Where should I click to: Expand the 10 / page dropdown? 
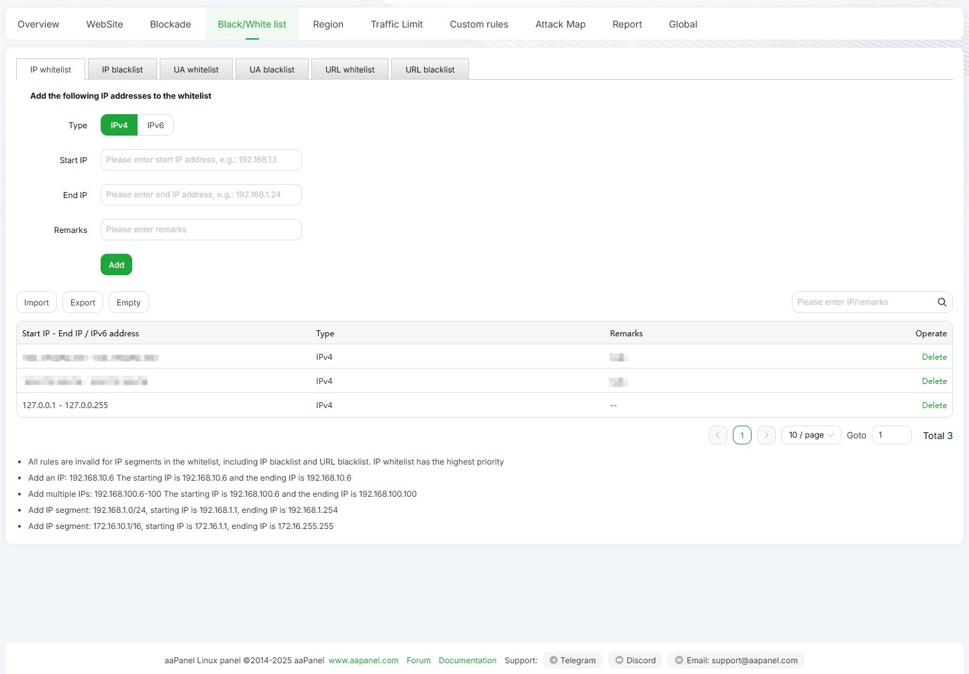811,435
